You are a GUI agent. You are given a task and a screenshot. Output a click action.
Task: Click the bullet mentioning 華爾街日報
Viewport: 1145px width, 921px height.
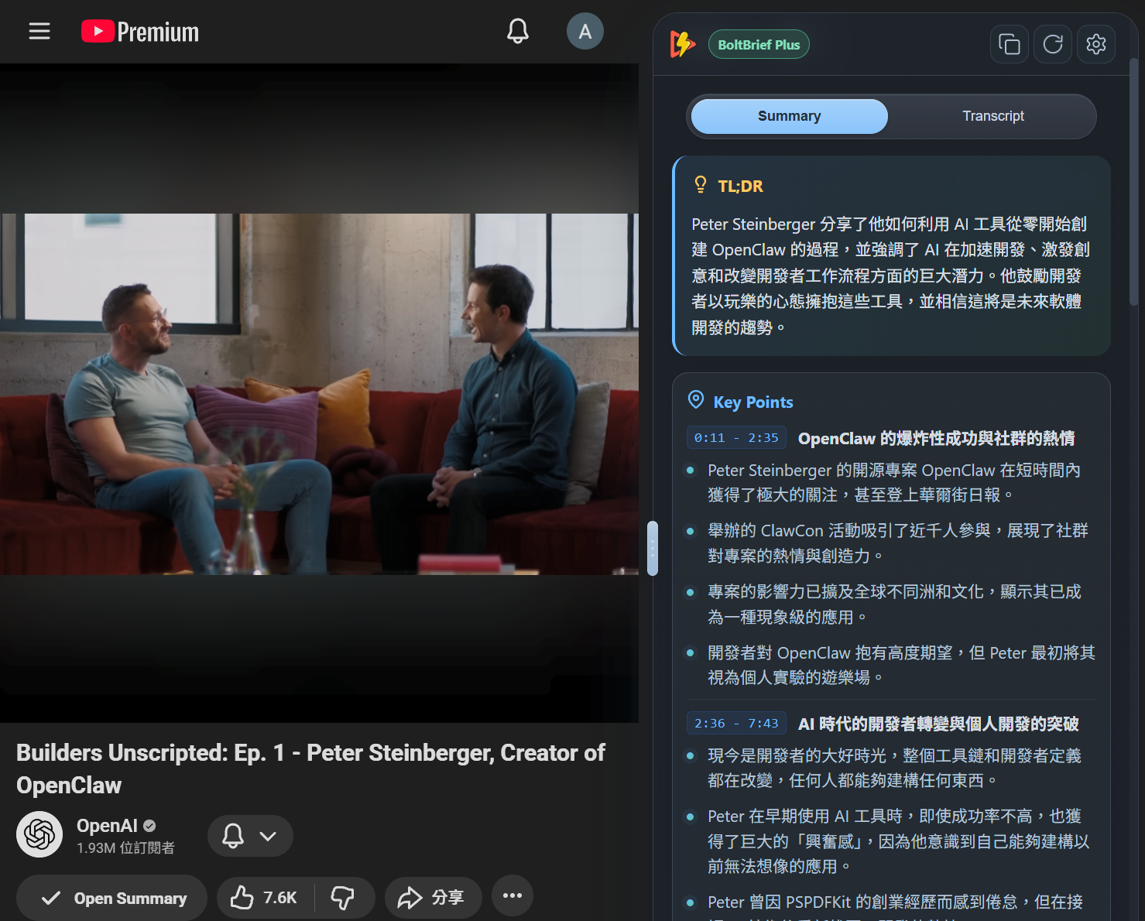(x=894, y=483)
